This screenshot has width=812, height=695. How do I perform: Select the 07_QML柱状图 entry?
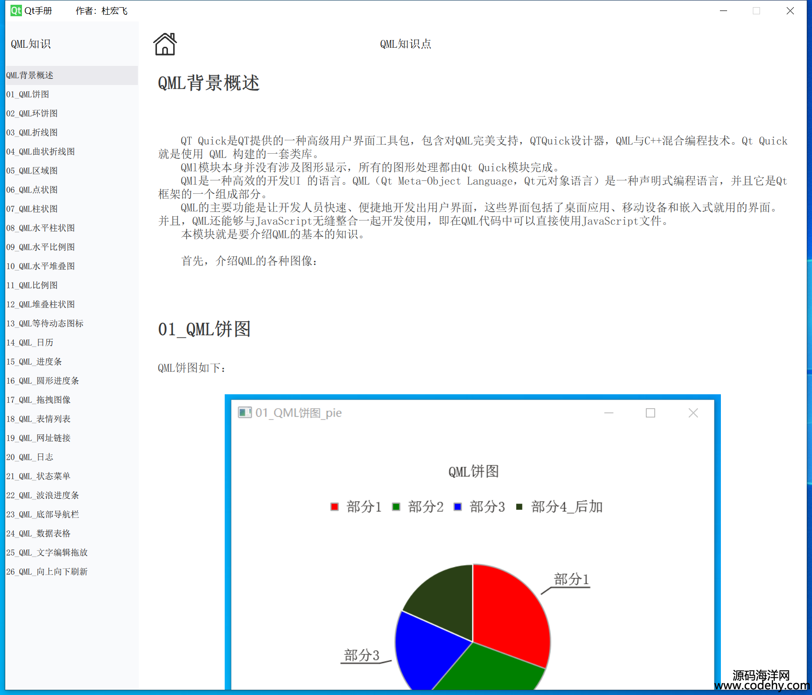pyautogui.click(x=72, y=209)
